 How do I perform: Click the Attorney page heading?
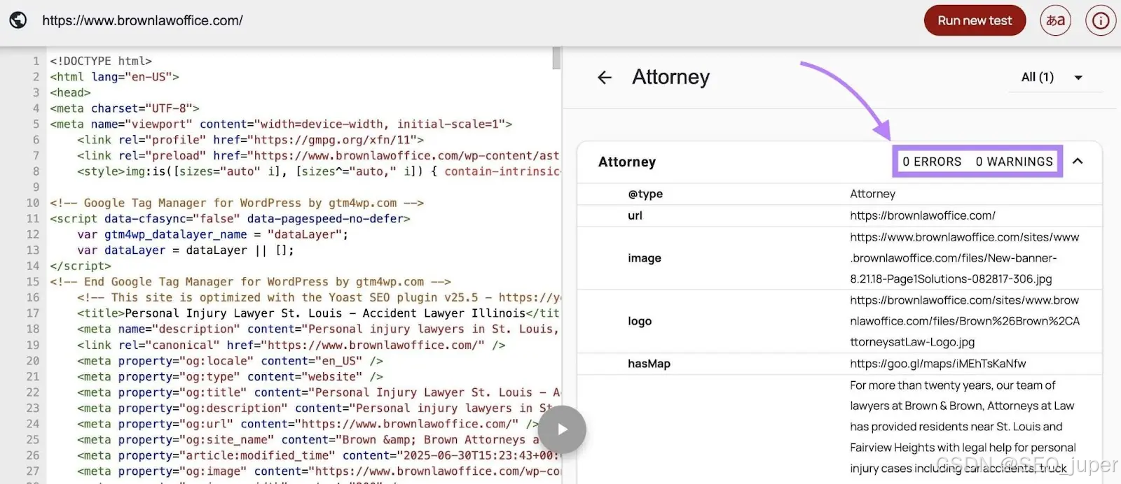coord(670,77)
